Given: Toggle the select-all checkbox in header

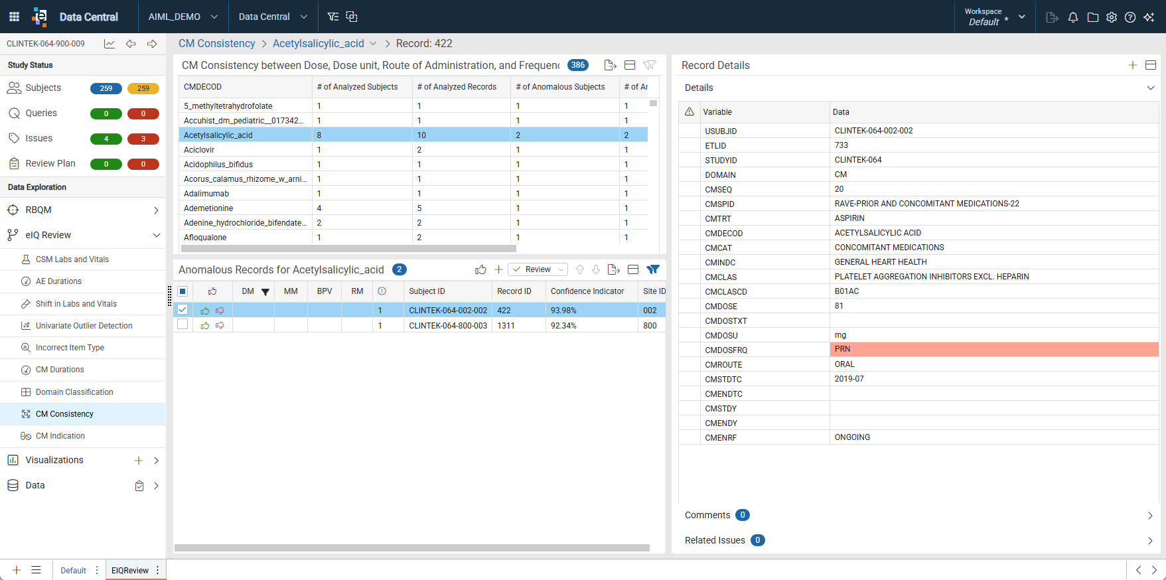Looking at the screenshot, I should point(182,291).
